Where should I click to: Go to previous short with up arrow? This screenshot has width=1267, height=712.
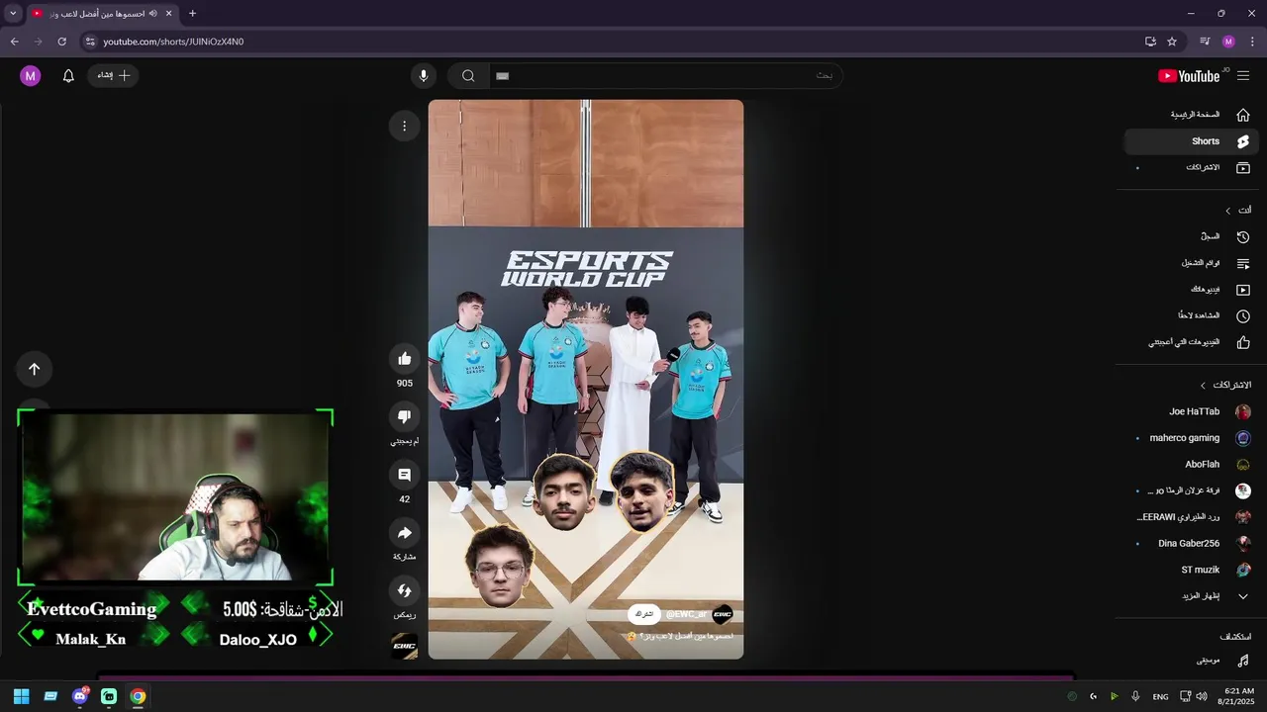tap(34, 369)
